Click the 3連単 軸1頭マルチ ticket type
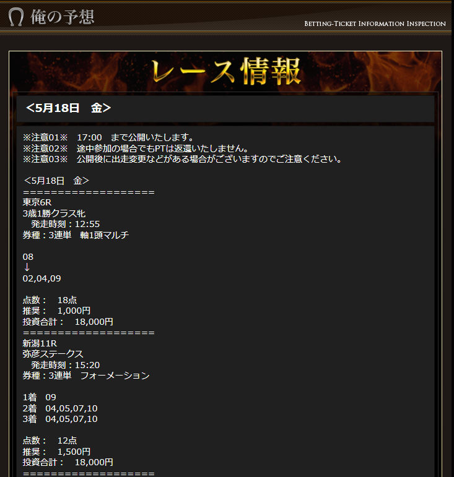454x477 pixels. [x=76, y=235]
